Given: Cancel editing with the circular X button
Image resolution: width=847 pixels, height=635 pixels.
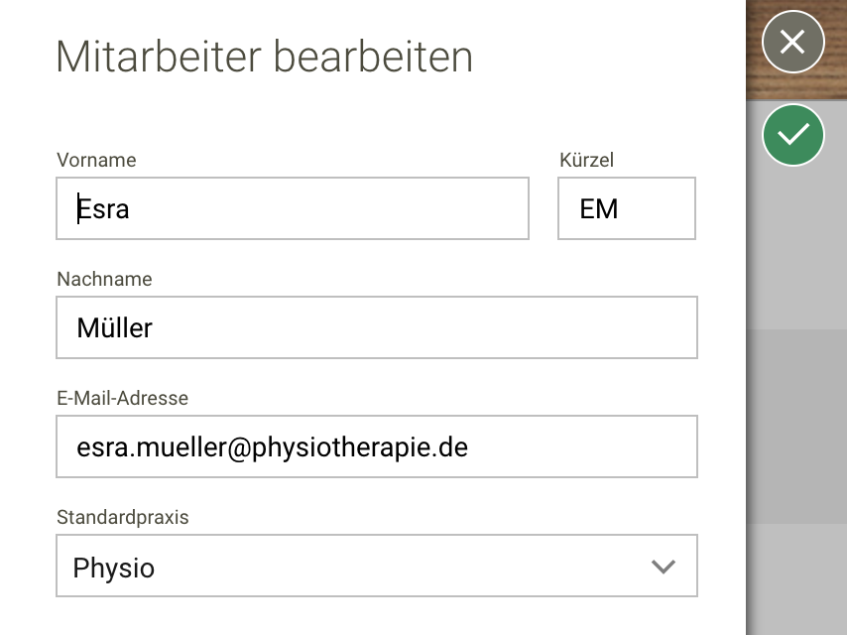Looking at the screenshot, I should pos(792,43).
